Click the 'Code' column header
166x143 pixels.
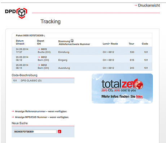145,44
